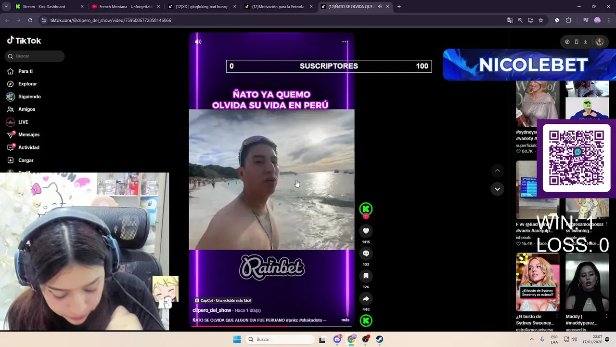
Task: Go to next video with down chevron
Action: (497, 189)
